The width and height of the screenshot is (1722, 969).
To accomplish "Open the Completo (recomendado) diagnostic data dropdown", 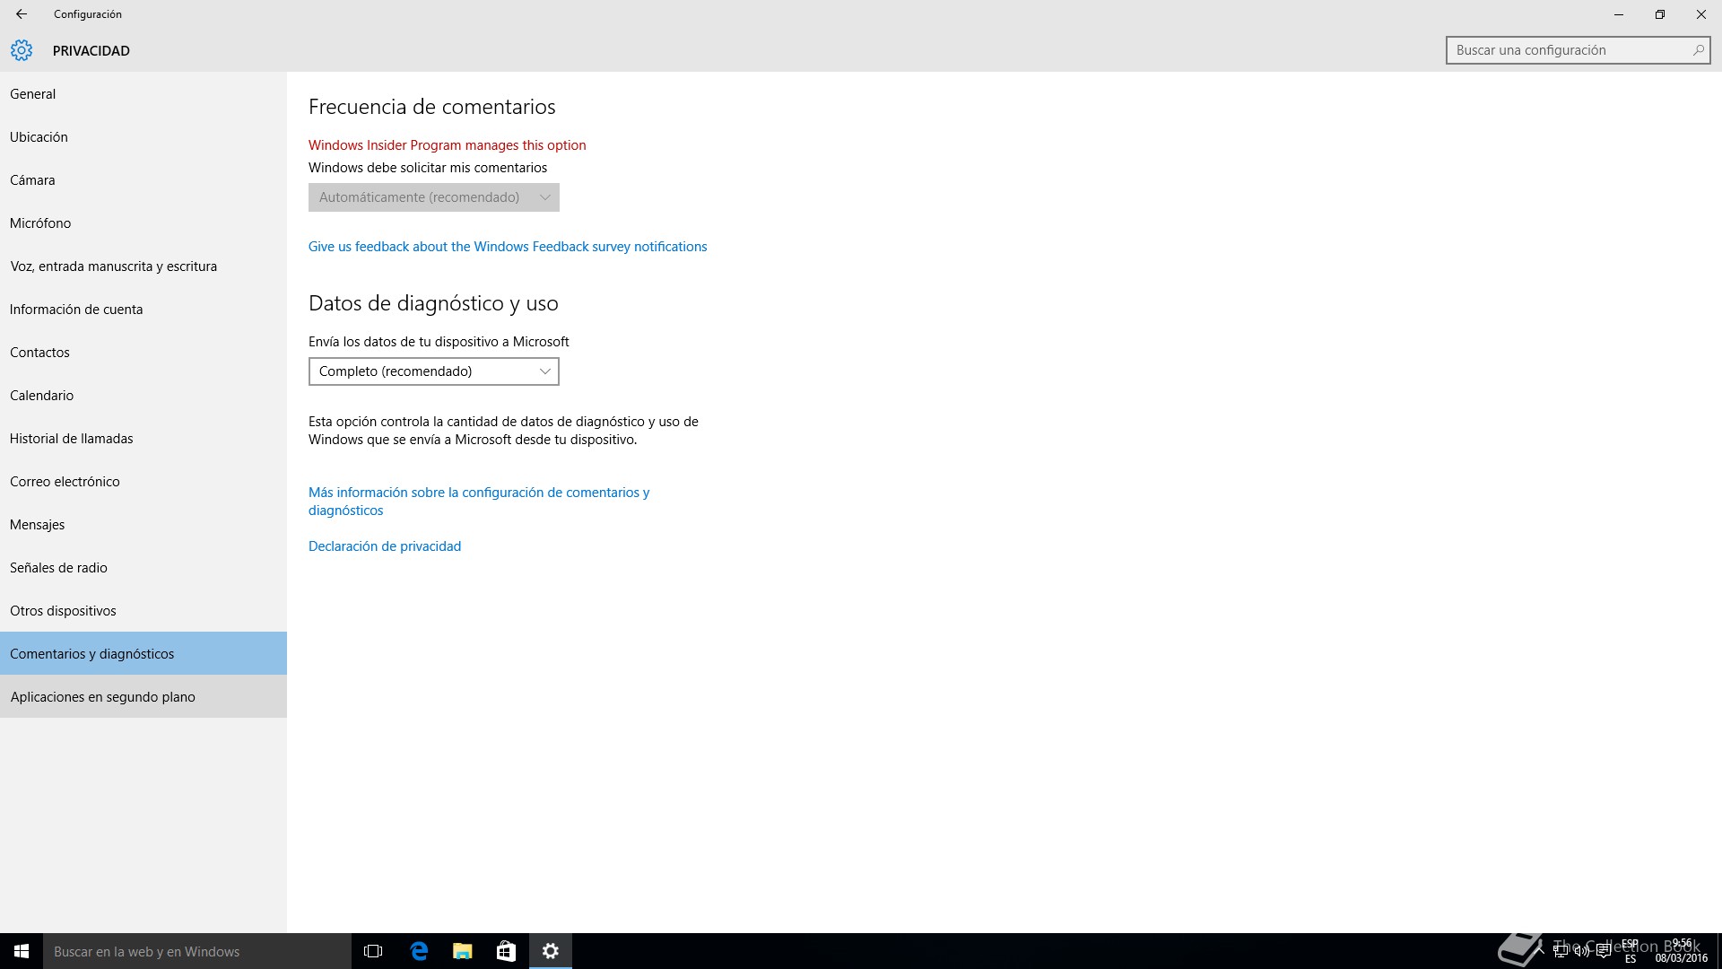I will coord(434,371).
